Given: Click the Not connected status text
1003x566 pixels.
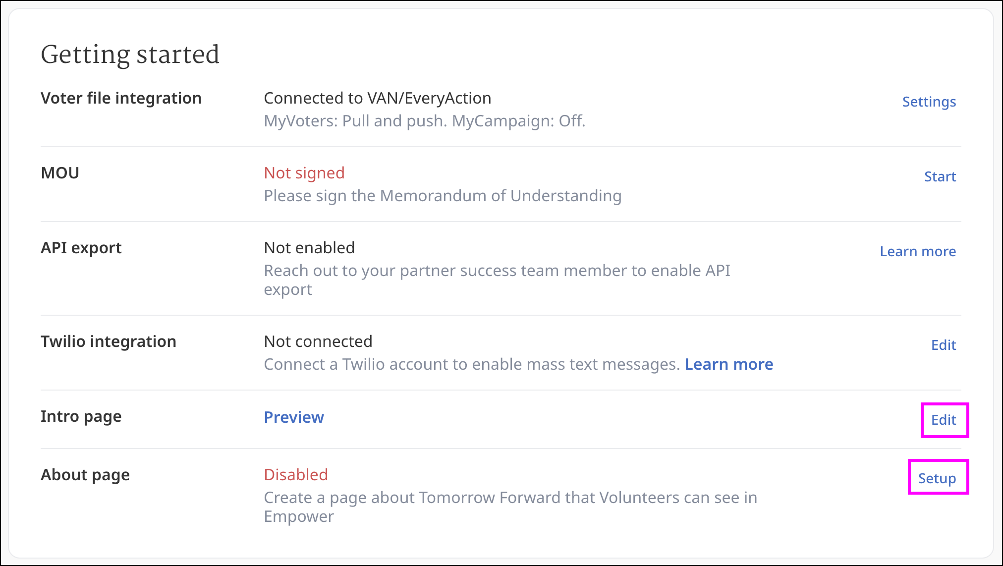Looking at the screenshot, I should coord(318,341).
